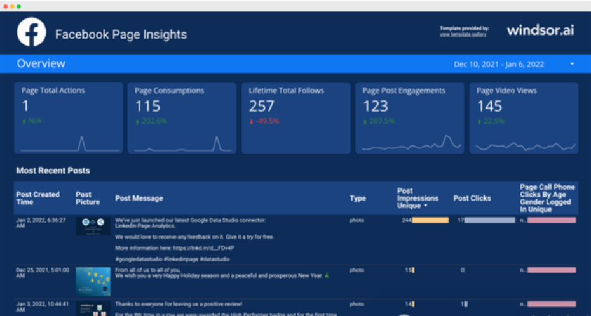
Task: Click the blue-gray post clicks bar showing 17
Action: click(489, 220)
